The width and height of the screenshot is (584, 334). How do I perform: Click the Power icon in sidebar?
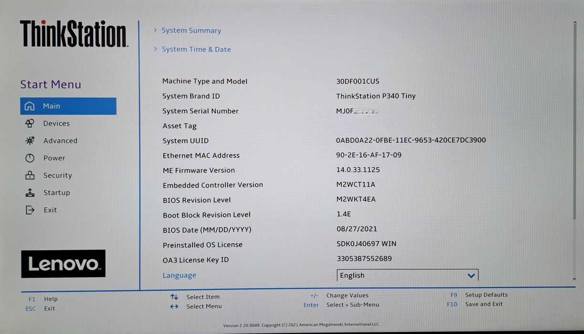(30, 158)
